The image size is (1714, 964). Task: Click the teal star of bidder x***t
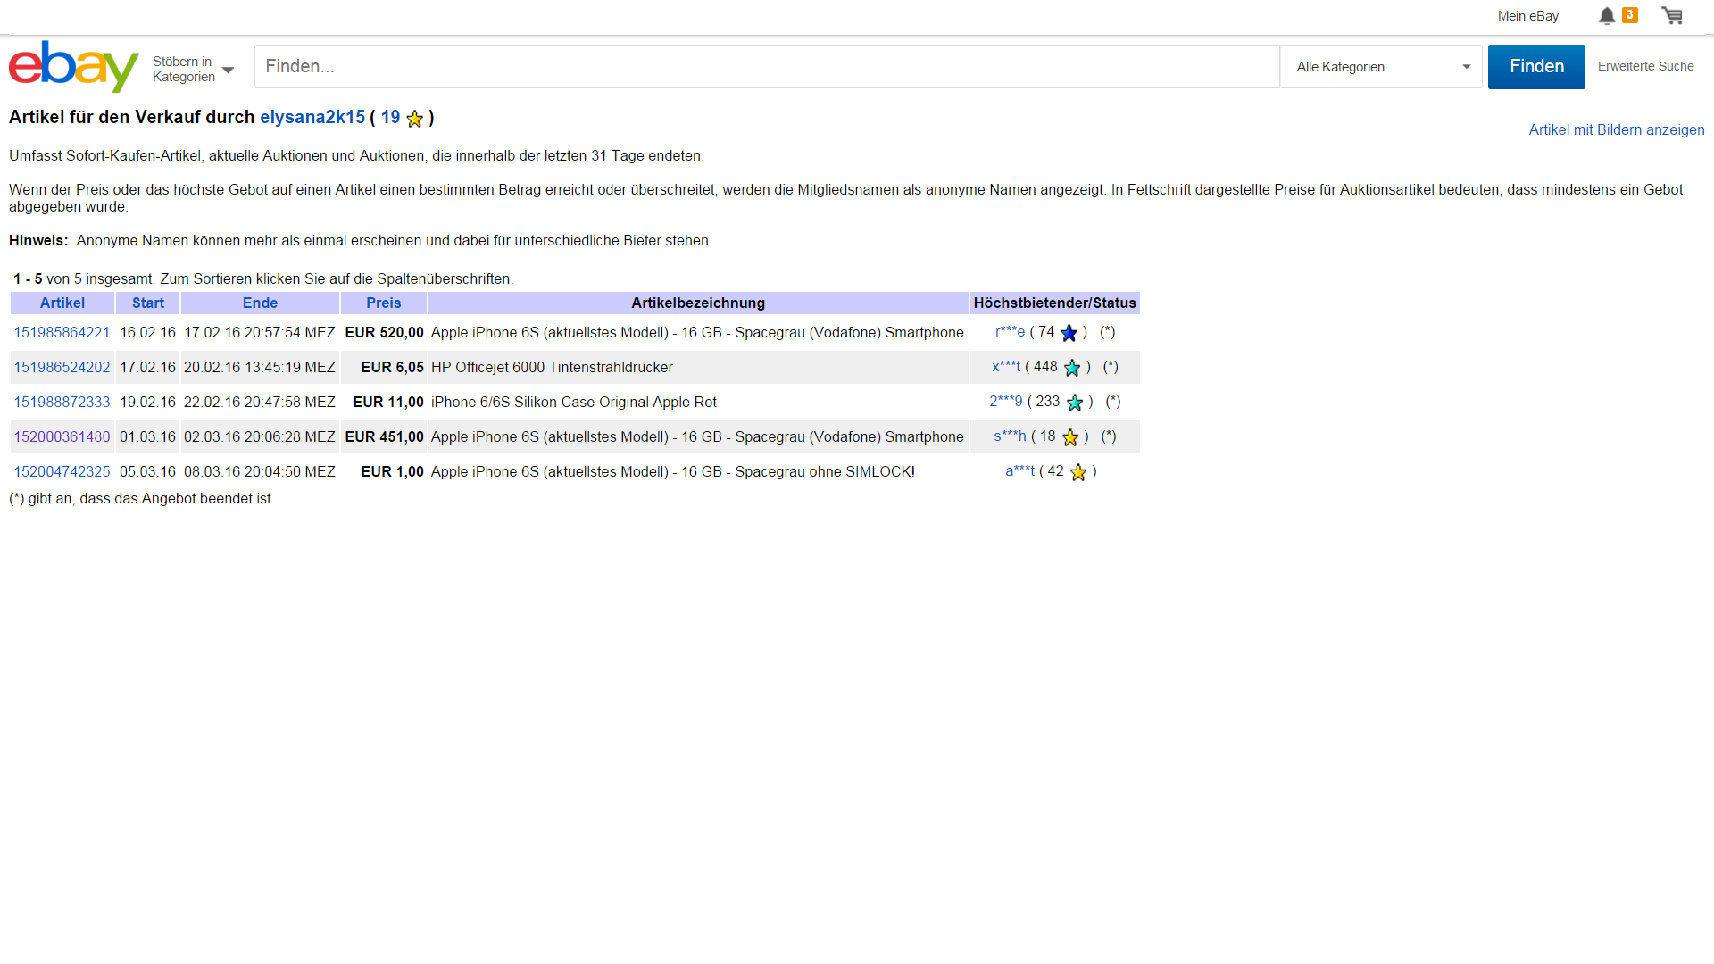tap(1072, 368)
